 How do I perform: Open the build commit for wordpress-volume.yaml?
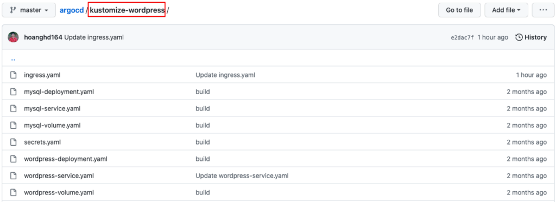tap(203, 192)
